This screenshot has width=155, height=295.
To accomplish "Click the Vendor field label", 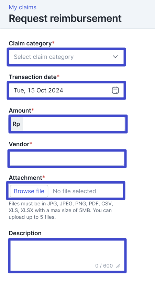I will pos(19,144).
